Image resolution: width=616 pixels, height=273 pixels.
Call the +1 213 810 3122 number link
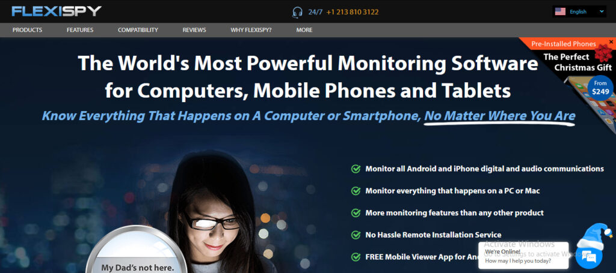tap(353, 12)
